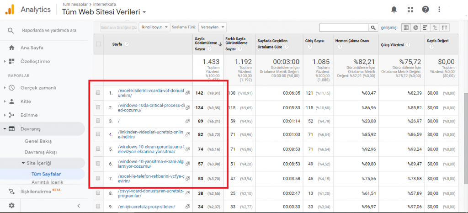
Task: Toggle the select-all checkbox in table header
Action: pos(99,44)
